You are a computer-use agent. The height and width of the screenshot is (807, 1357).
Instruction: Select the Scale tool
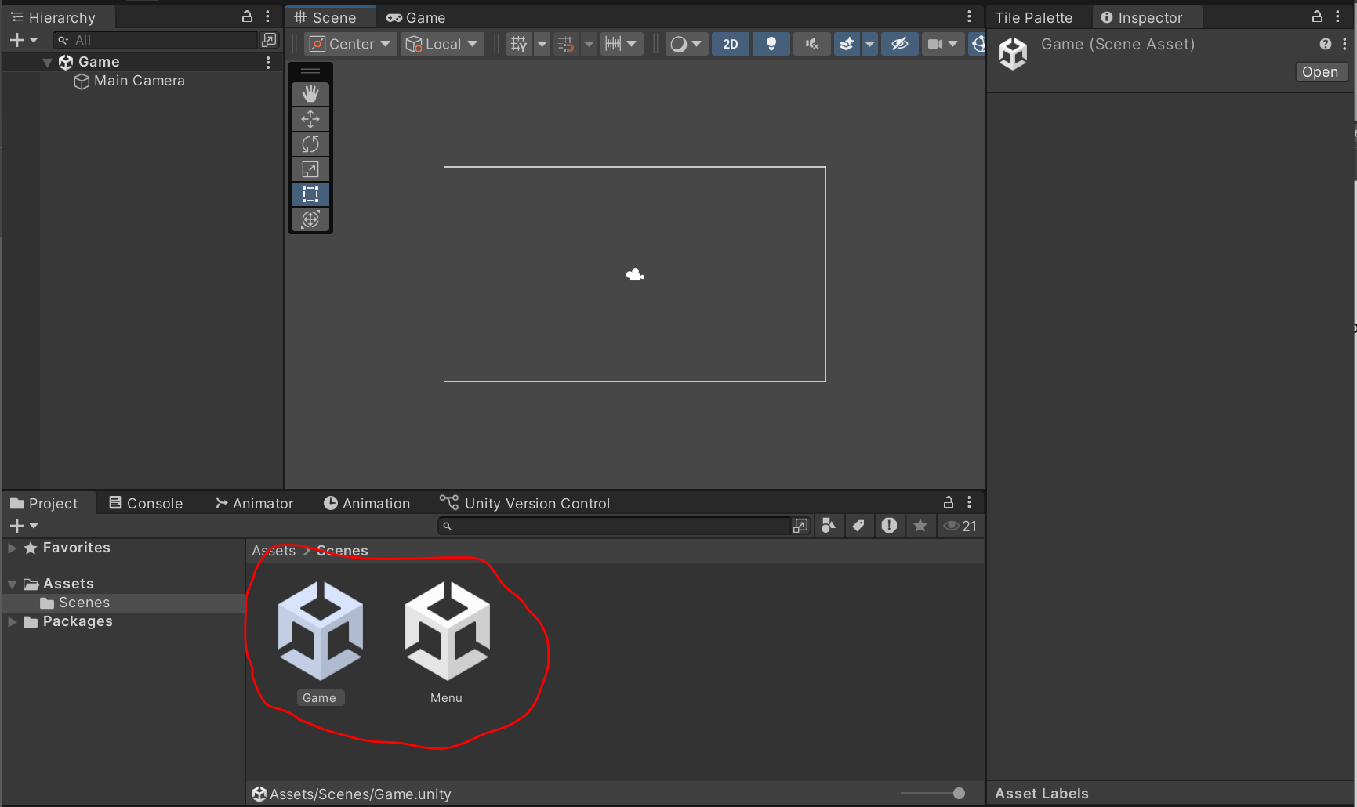pos(310,169)
